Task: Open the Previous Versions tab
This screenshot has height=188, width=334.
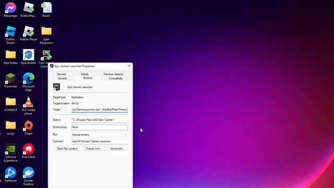Action: (x=113, y=74)
